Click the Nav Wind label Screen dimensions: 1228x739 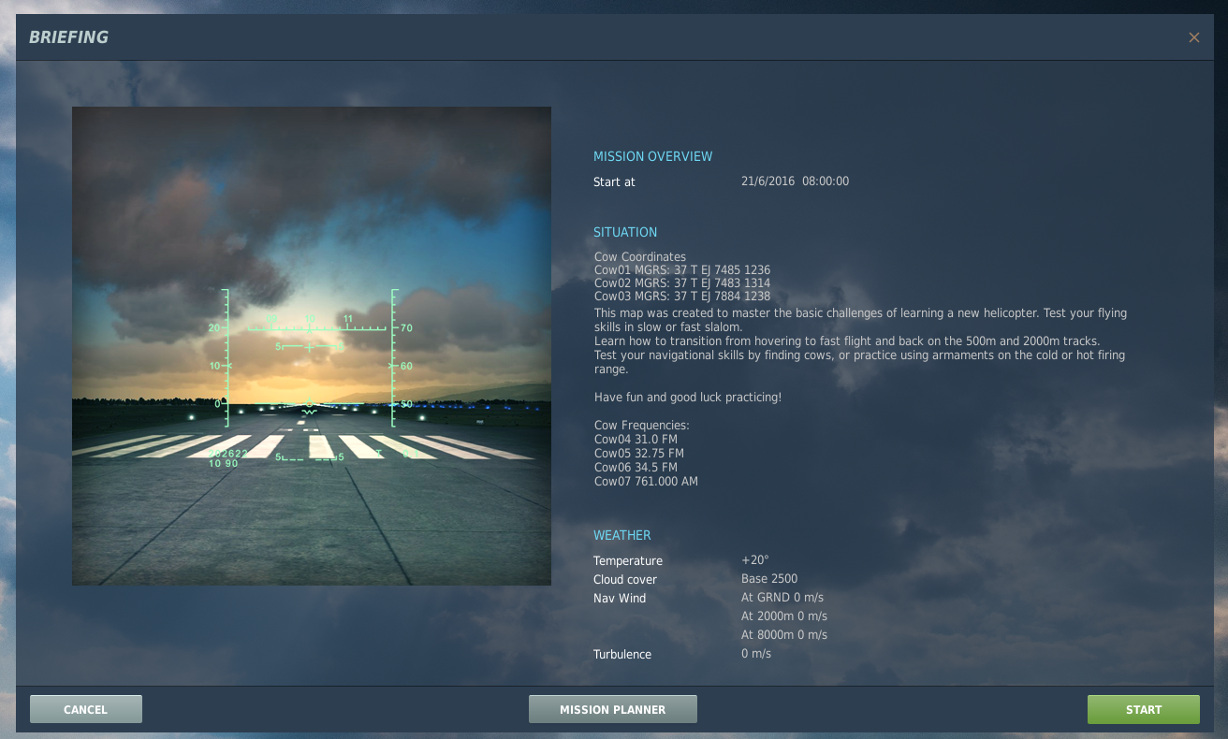click(620, 599)
